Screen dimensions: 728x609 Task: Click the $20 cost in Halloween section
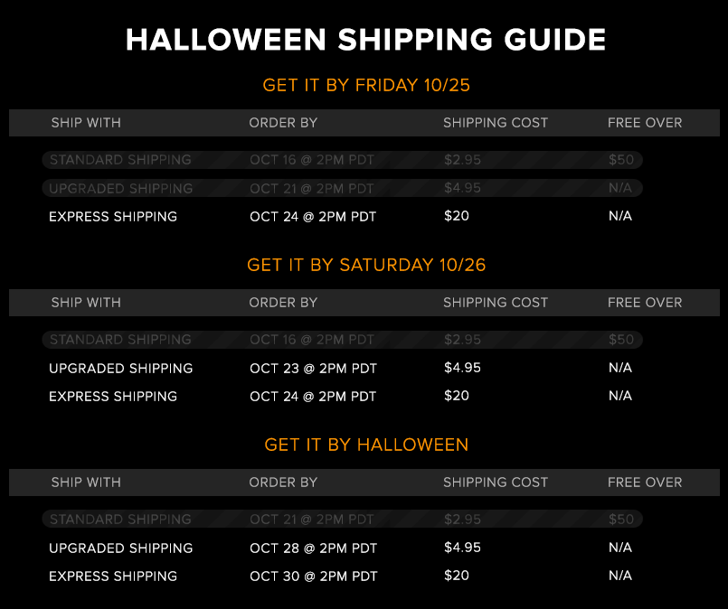point(457,576)
